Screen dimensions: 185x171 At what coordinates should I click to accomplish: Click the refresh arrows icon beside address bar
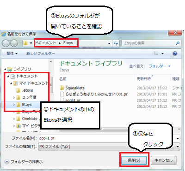(x=116, y=43)
